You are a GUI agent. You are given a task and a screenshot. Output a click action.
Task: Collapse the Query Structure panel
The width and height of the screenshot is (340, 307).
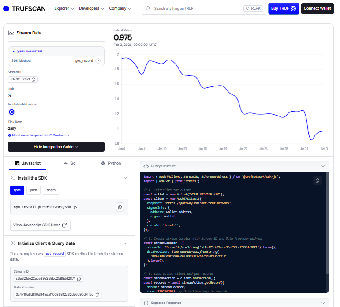[x=323, y=166]
